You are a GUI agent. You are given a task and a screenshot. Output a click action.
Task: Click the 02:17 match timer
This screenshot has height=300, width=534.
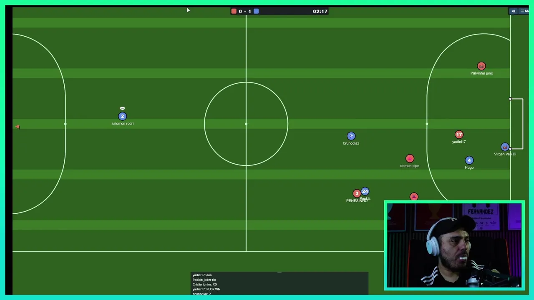pyautogui.click(x=320, y=11)
